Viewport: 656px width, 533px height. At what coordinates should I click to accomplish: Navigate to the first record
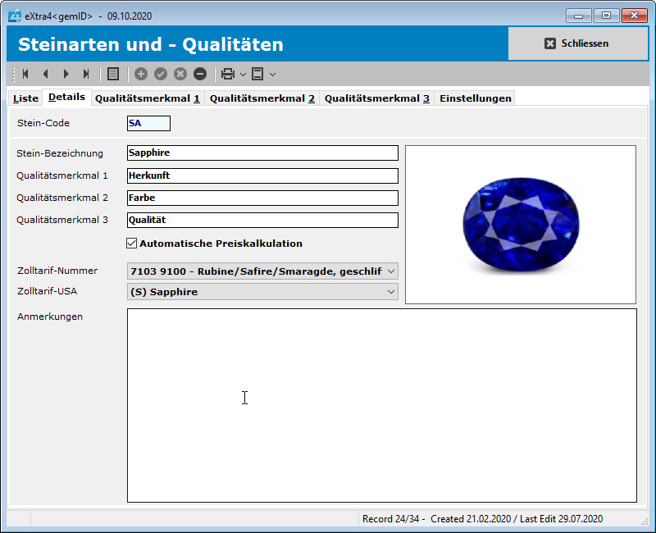26,74
